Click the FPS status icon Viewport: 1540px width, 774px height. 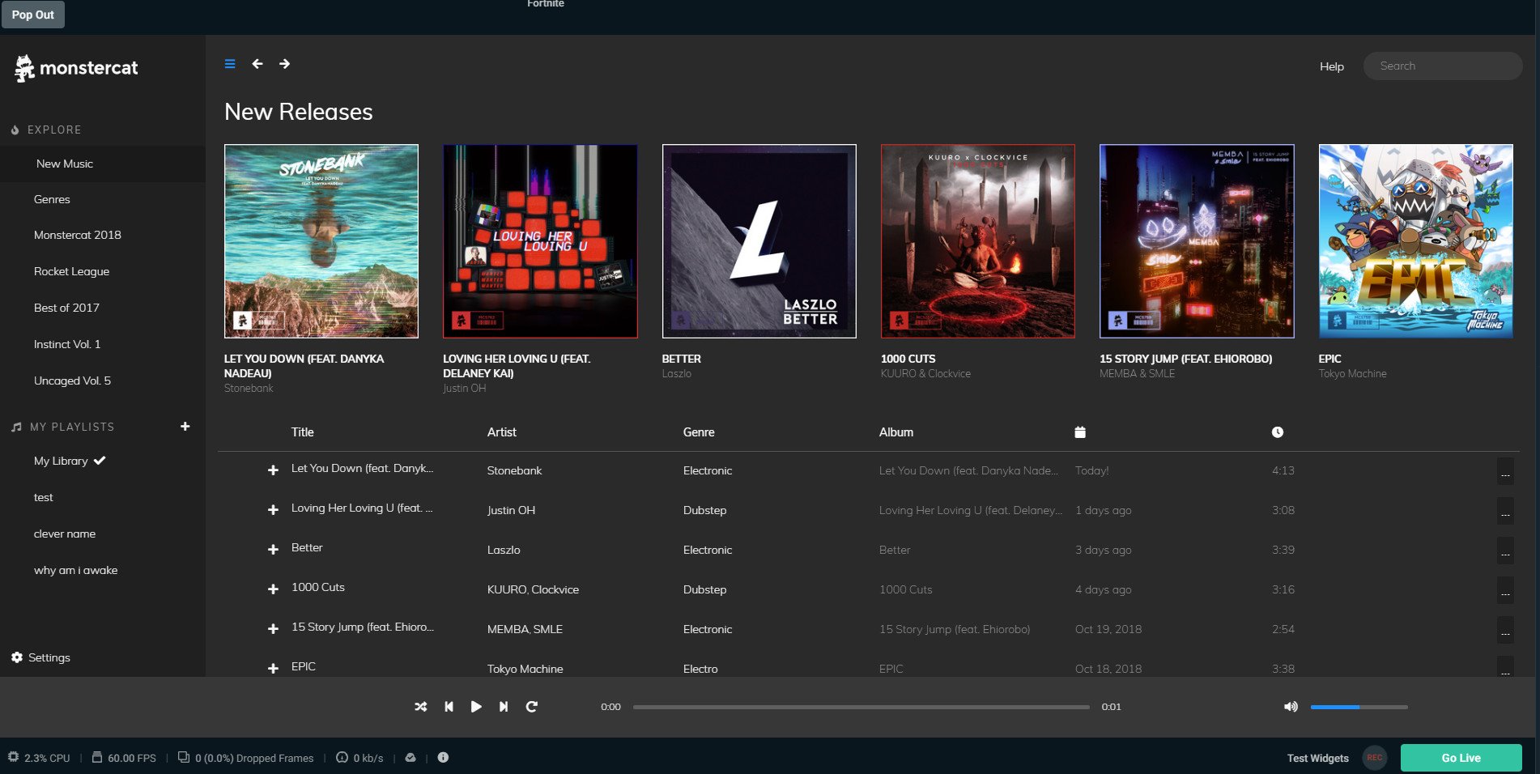click(97, 757)
